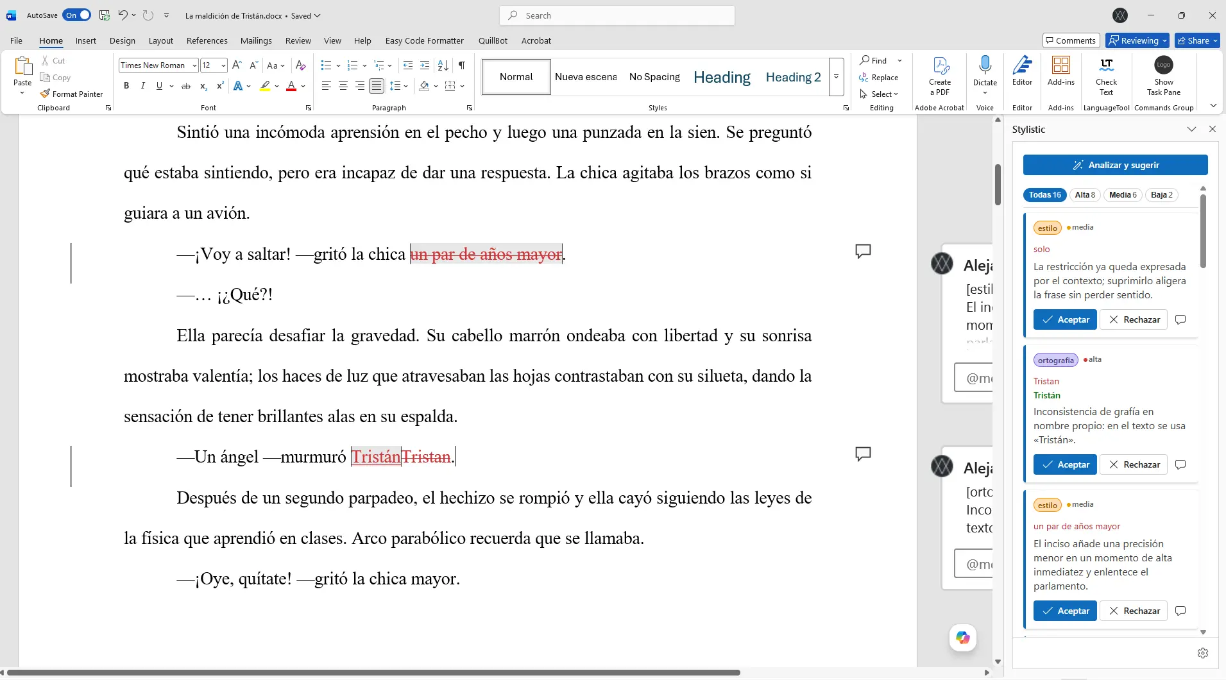Open Paste options dropdown

click(22, 93)
